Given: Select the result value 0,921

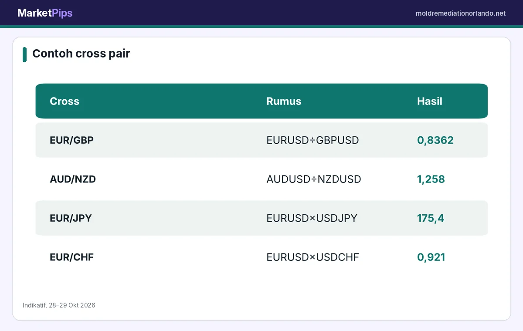Looking at the screenshot, I should (431, 257).
